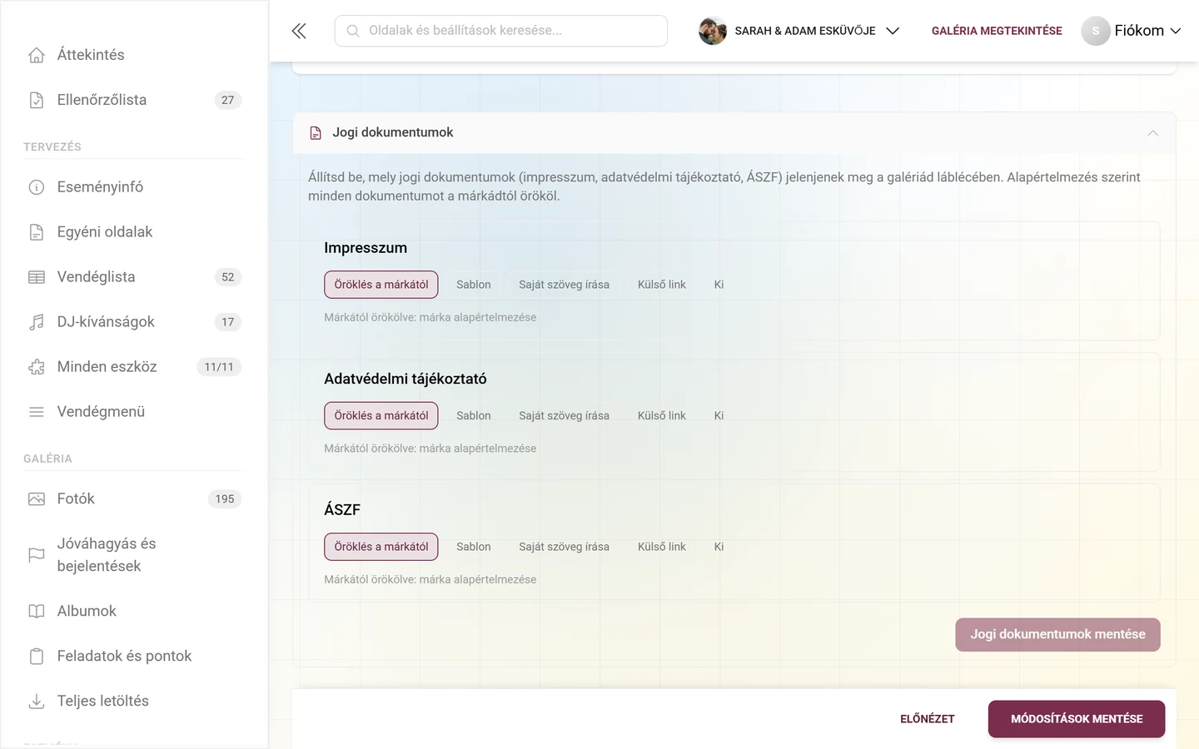Viewport: 1199px width, 749px height.
Task: Click Jogi dokumentumok mentése button
Action: (x=1057, y=635)
